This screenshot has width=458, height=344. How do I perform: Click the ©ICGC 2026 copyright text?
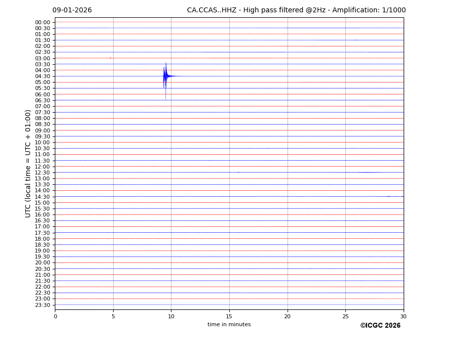coord(380,325)
